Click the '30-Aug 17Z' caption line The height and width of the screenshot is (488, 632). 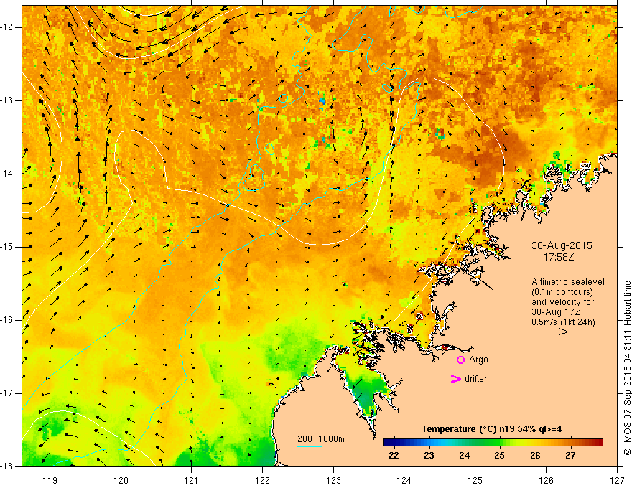[x=555, y=312]
